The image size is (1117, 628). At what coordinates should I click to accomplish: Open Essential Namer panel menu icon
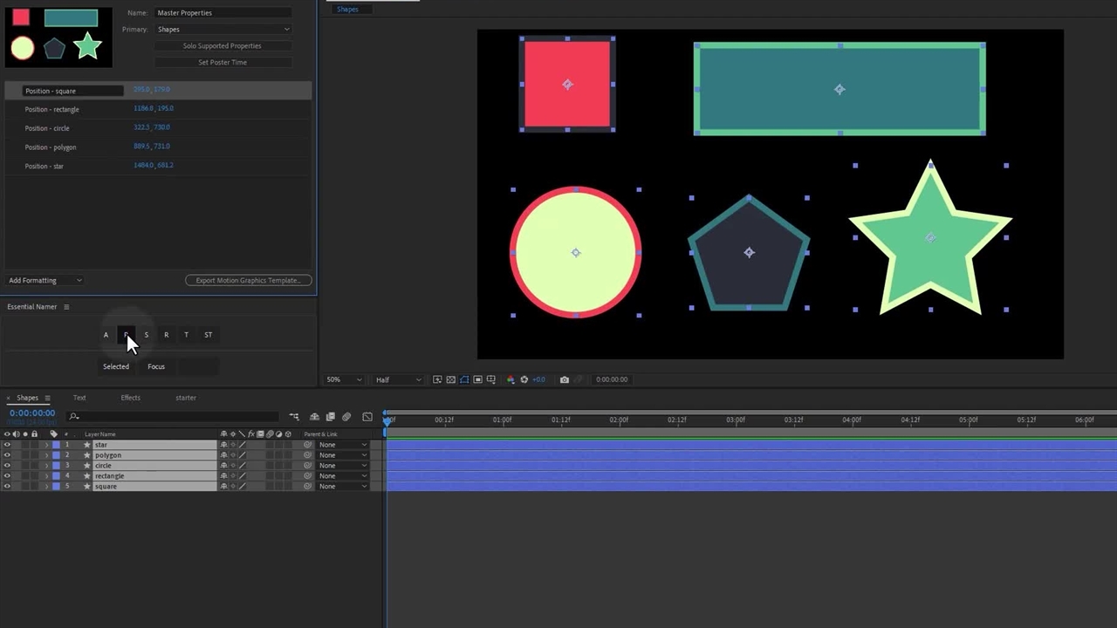tap(66, 307)
